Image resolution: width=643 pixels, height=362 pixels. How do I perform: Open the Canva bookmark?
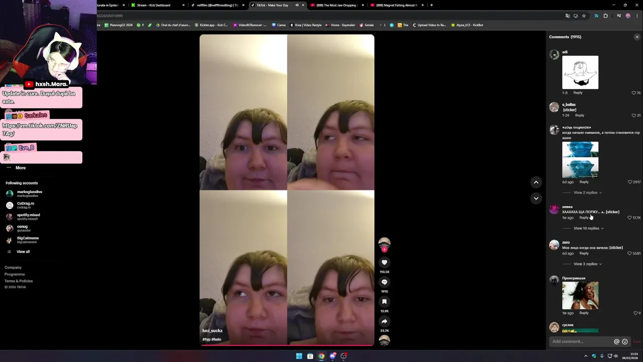(x=279, y=25)
